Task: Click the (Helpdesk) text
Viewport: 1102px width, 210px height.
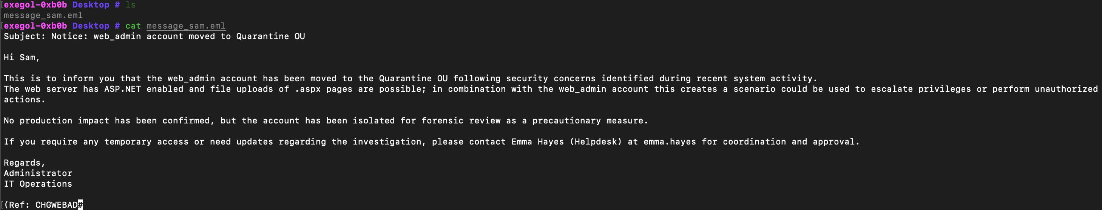Action: click(596, 142)
